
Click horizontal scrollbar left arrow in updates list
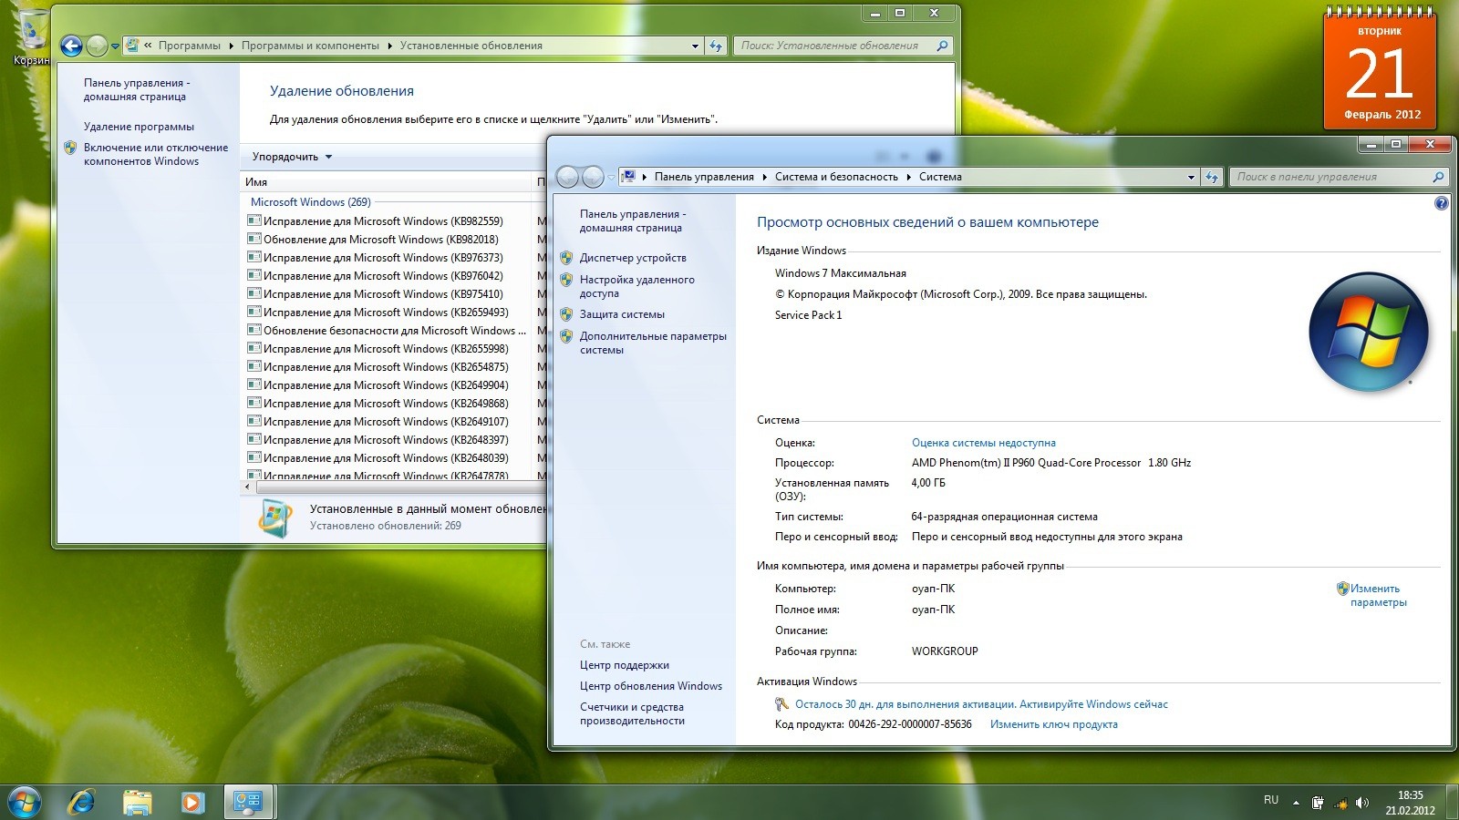pos(248,488)
